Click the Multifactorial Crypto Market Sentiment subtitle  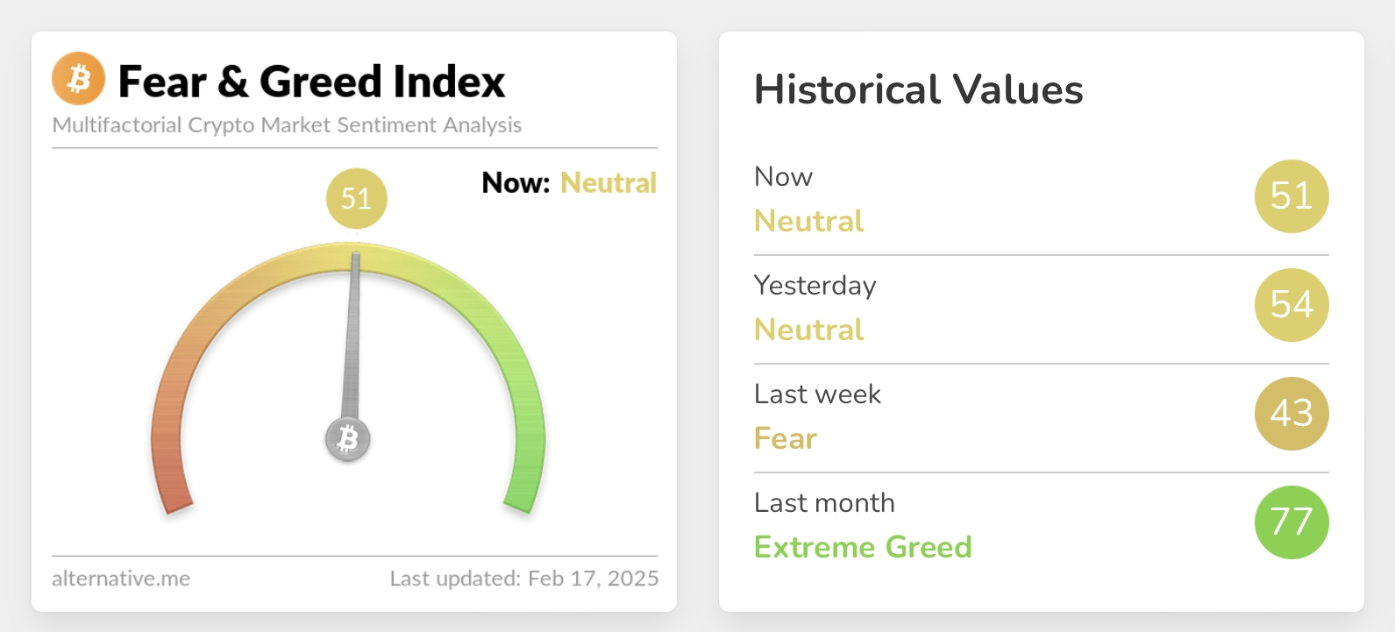coord(287,125)
